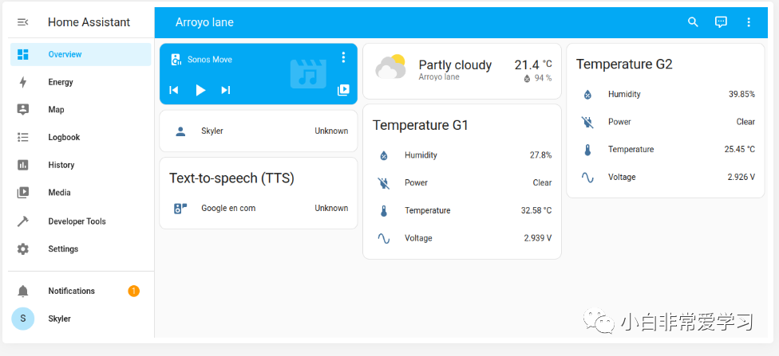
Task: Click the 27.8% humidity value
Action: click(540, 155)
